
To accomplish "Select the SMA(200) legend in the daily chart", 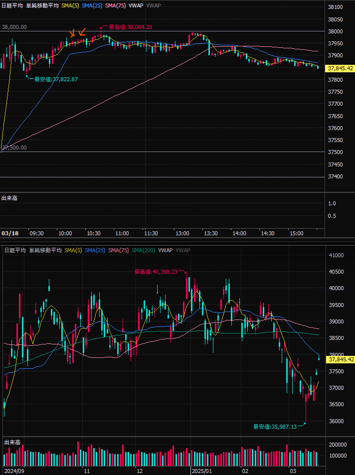I will click(144, 250).
